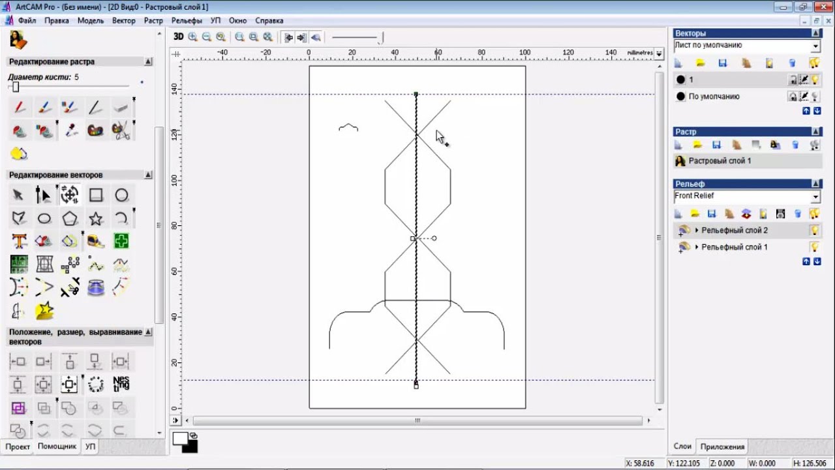The height and width of the screenshot is (470, 835).
Task: Click the secondary black color swatch
Action: pyautogui.click(x=190, y=446)
